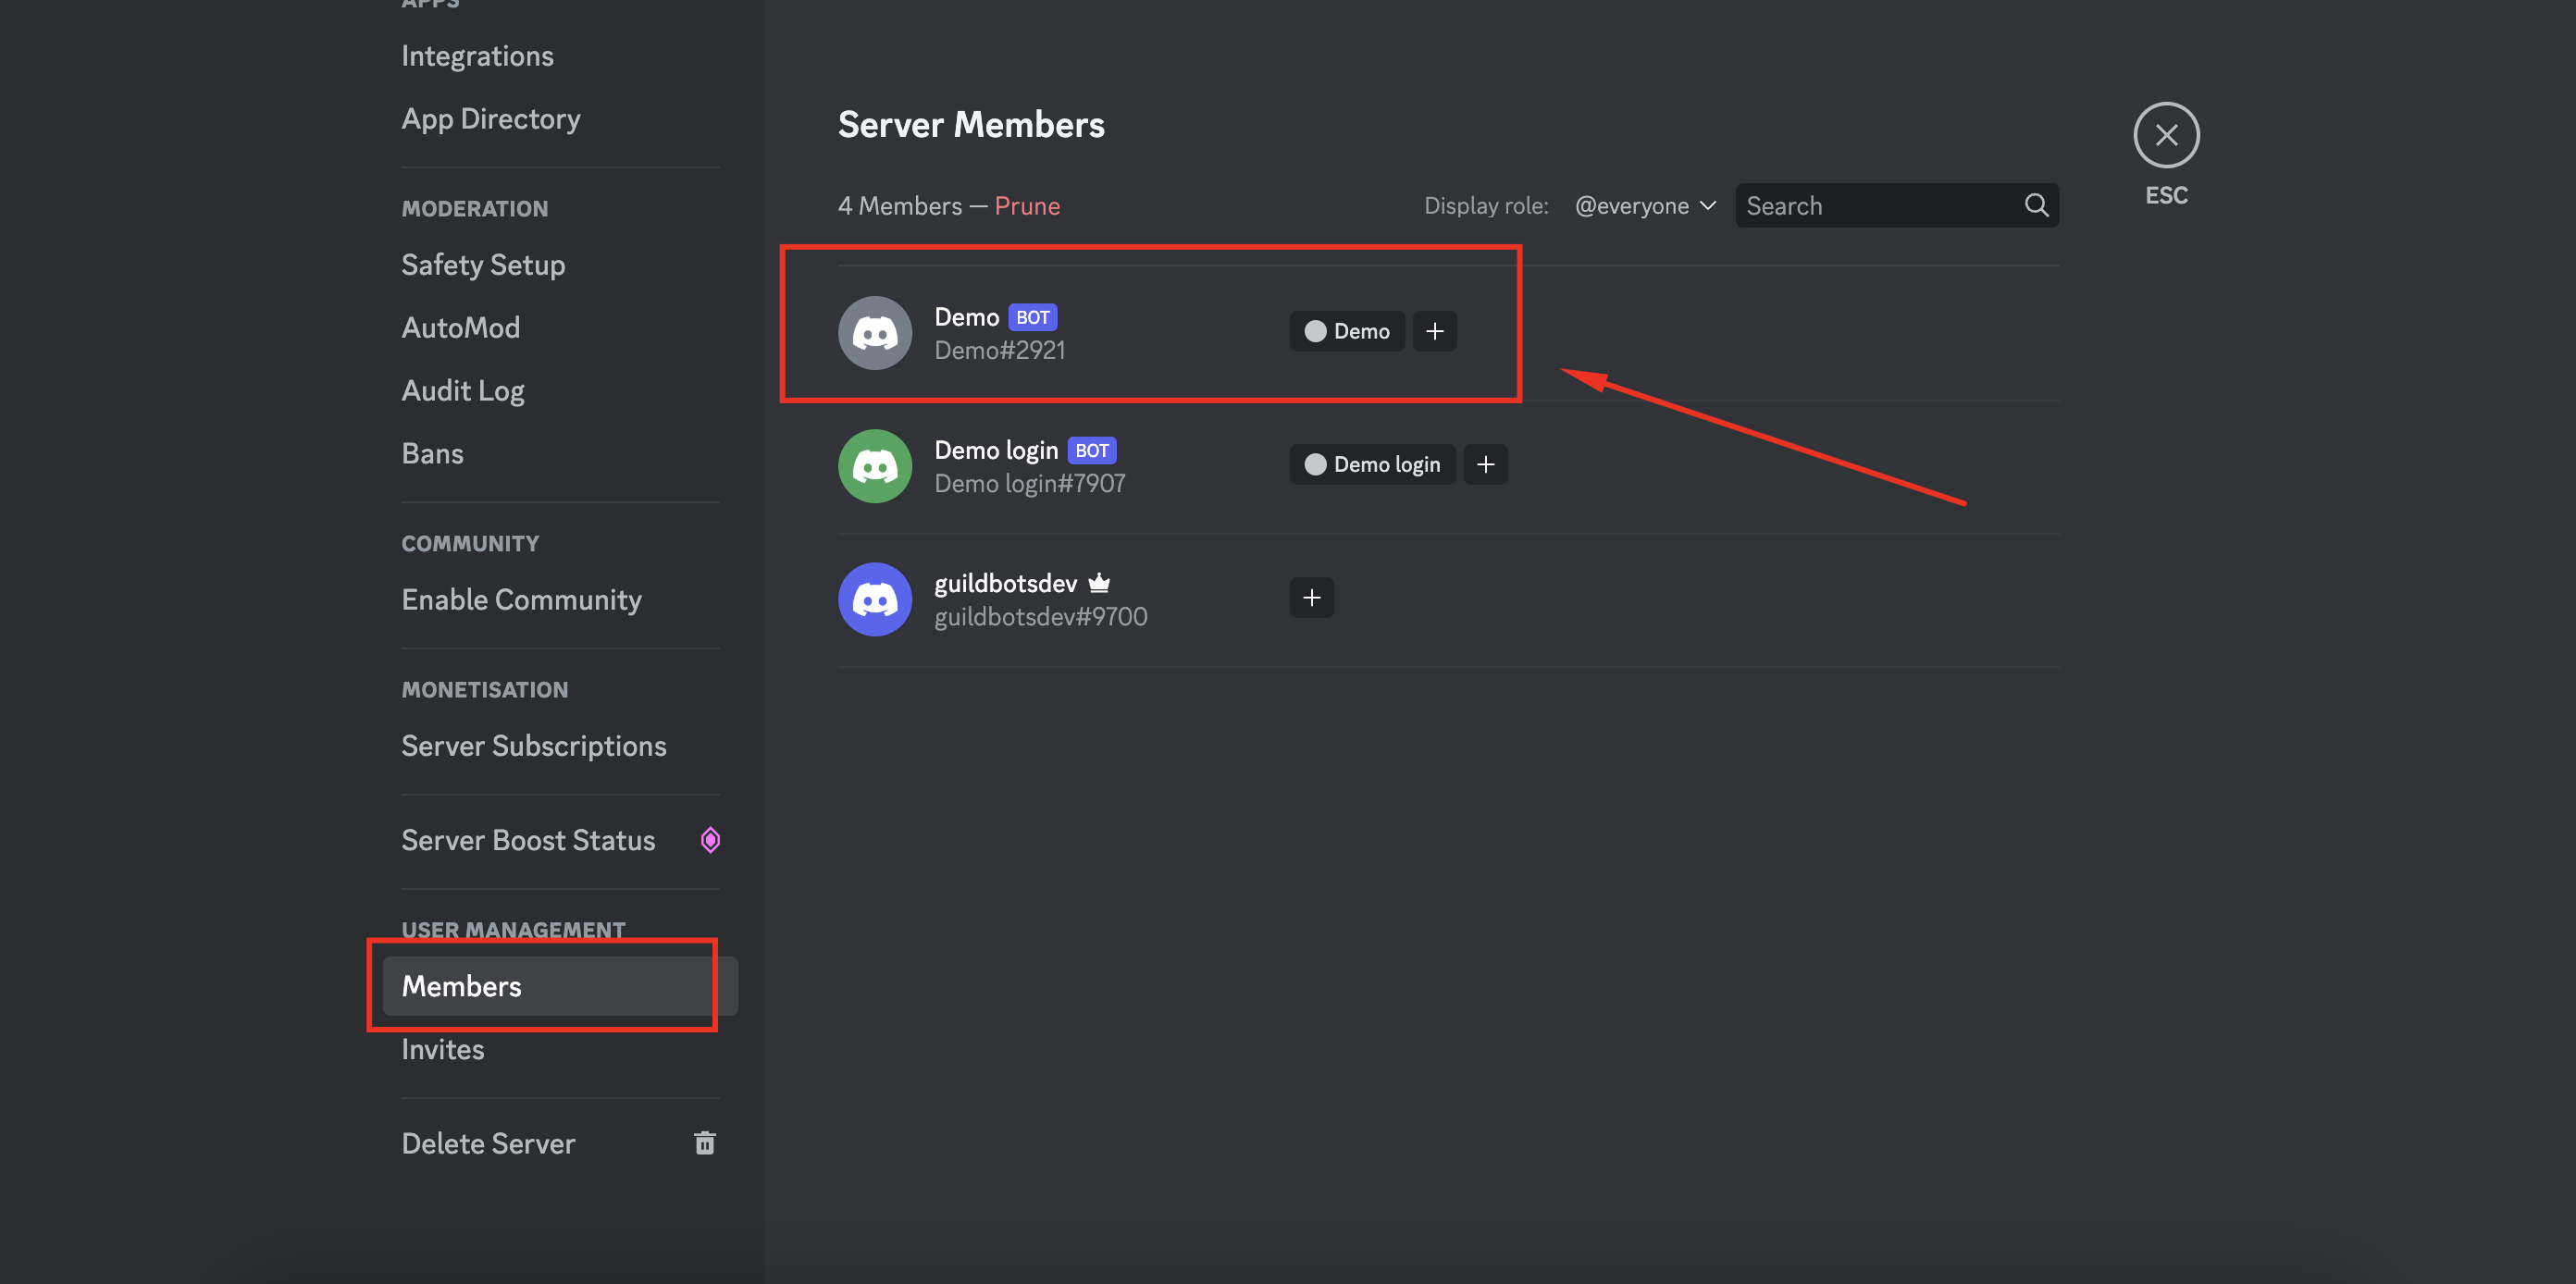The height and width of the screenshot is (1284, 2576).
Task: Click the Demo login#7907 tag text
Action: [x=1029, y=483]
